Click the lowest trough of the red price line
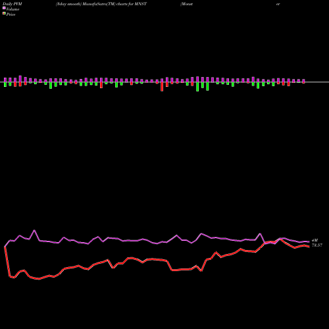The height and width of the screenshot is (329, 329). point(39,279)
